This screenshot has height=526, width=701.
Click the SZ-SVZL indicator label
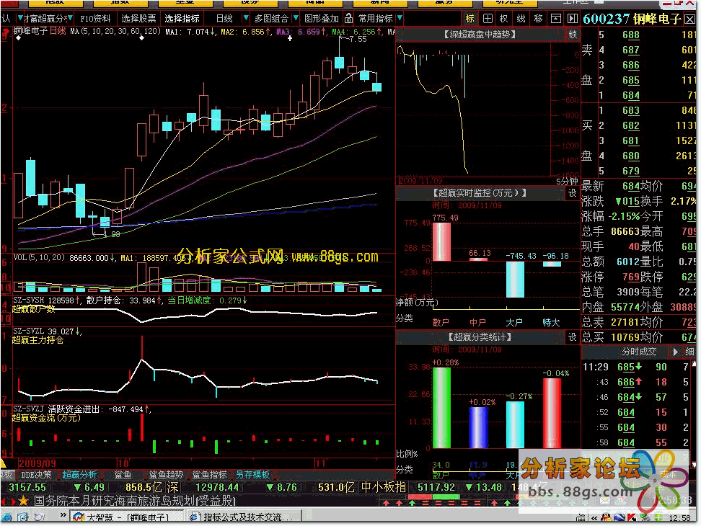pos(29,331)
